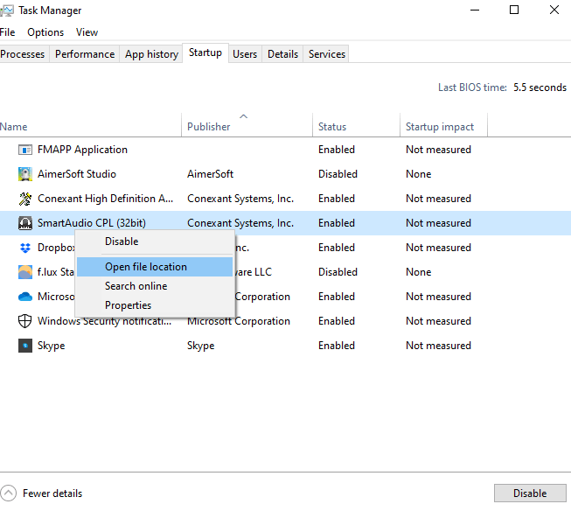
Task: Click AimerSoft publisher cell
Action: point(210,174)
